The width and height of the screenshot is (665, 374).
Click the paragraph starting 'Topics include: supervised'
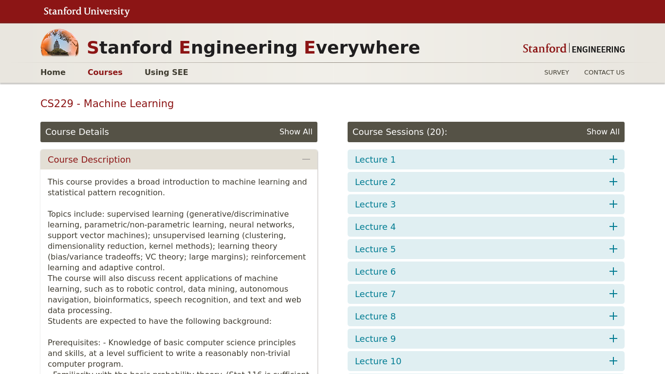177,241
